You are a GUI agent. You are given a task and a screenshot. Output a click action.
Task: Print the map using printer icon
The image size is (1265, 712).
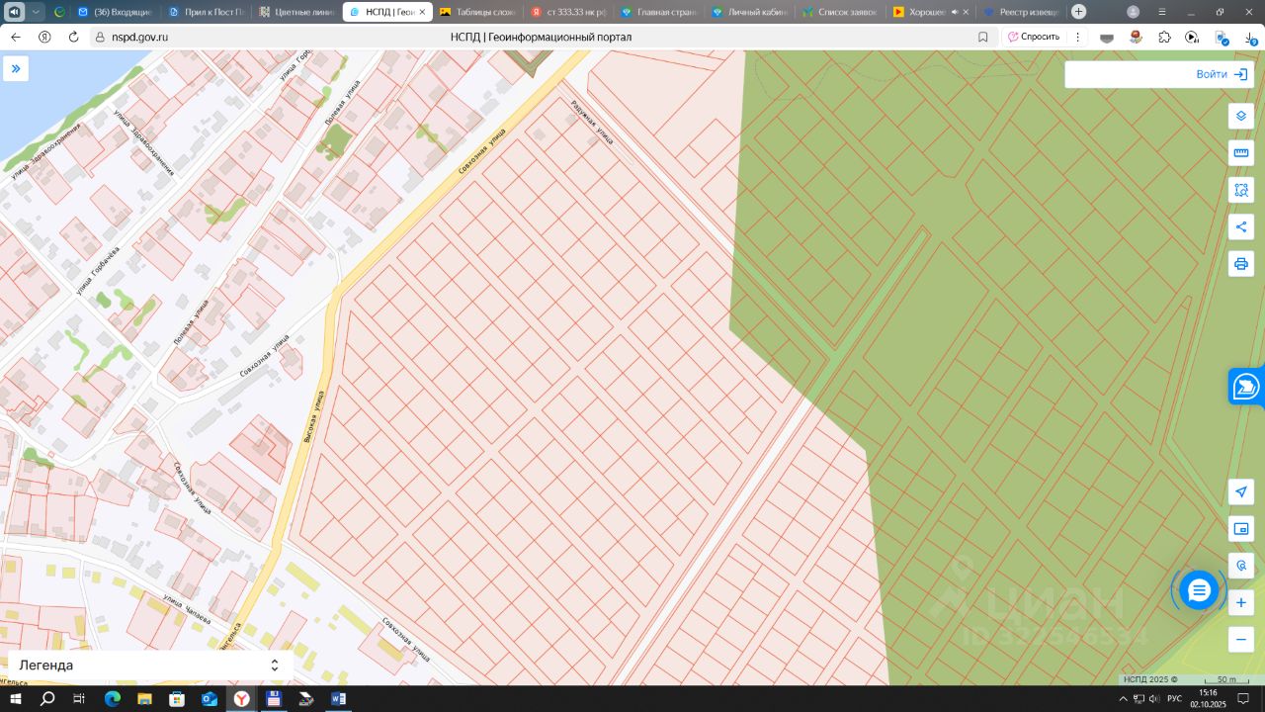[x=1241, y=264]
